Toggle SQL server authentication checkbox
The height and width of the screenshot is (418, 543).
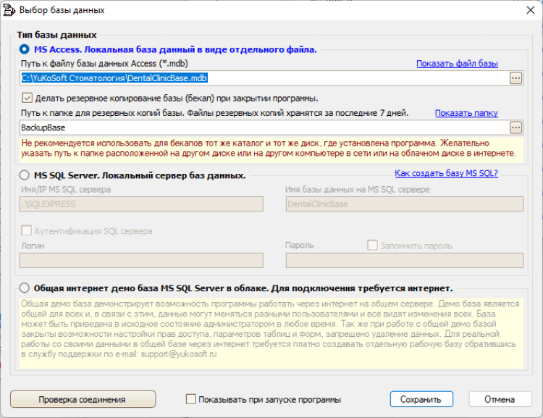point(26,230)
